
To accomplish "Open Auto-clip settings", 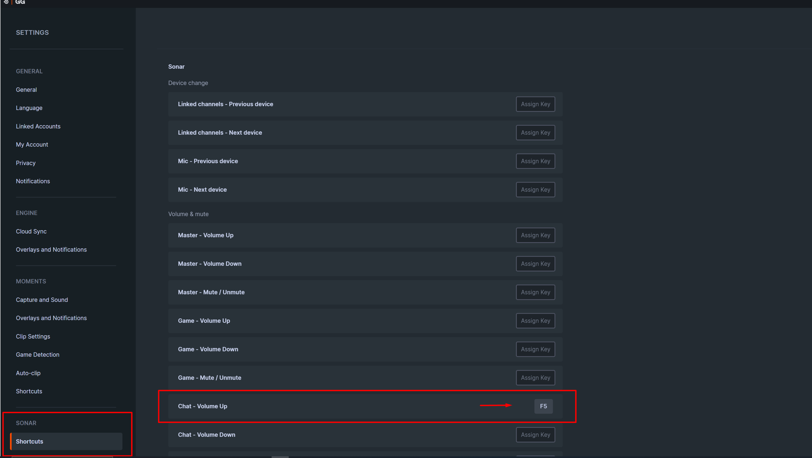I will (28, 373).
